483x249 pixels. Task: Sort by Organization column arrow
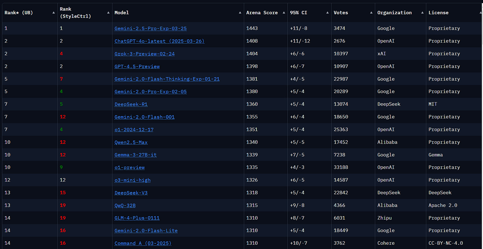pos(422,13)
